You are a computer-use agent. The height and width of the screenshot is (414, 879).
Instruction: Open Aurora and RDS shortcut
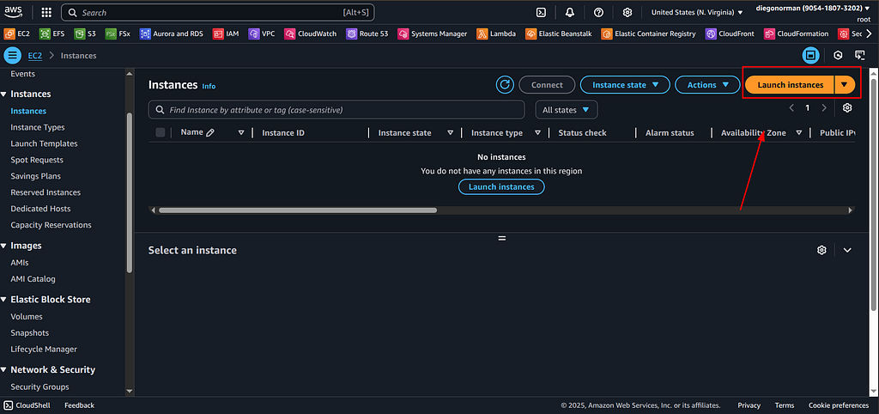click(x=172, y=33)
